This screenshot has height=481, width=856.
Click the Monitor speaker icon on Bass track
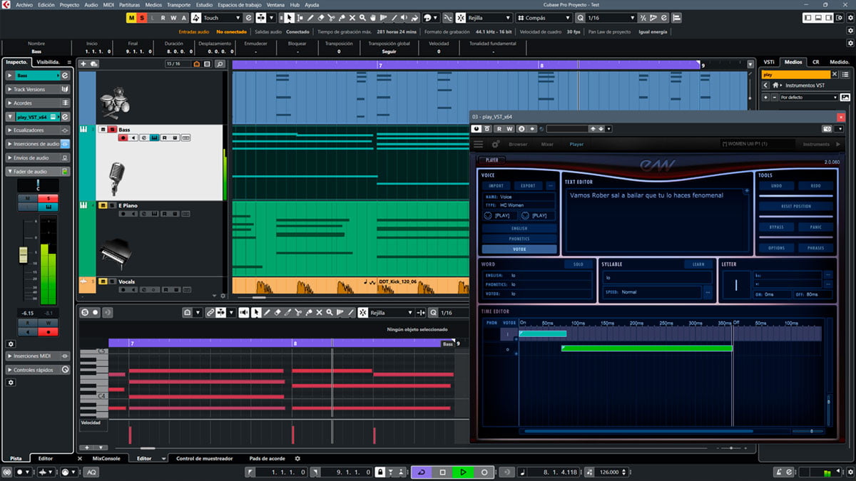click(133, 138)
